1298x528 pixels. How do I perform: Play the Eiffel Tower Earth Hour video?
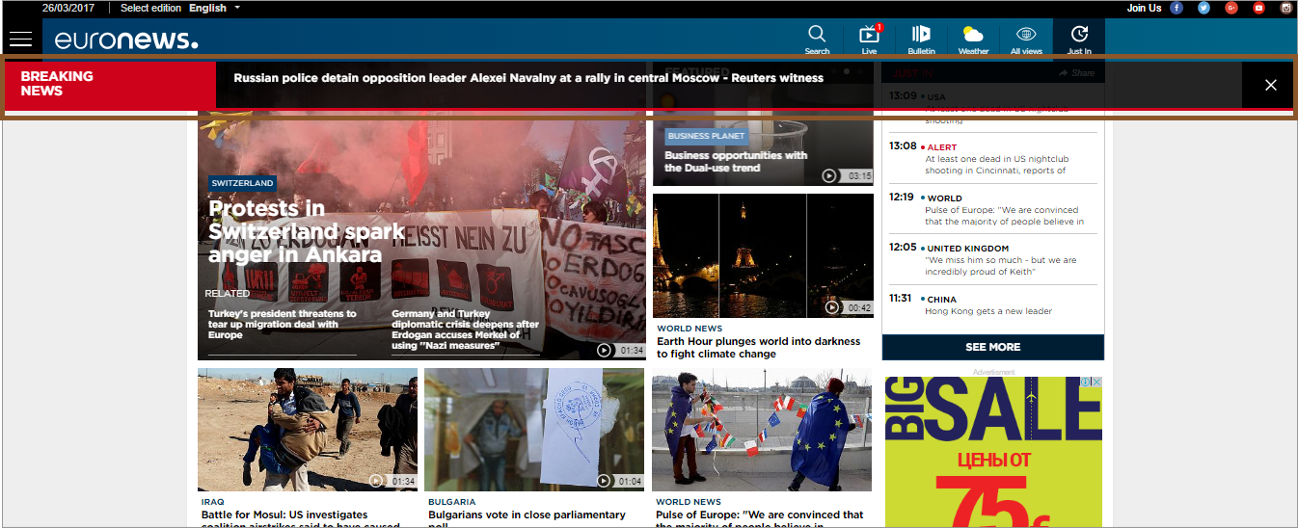[x=831, y=307]
